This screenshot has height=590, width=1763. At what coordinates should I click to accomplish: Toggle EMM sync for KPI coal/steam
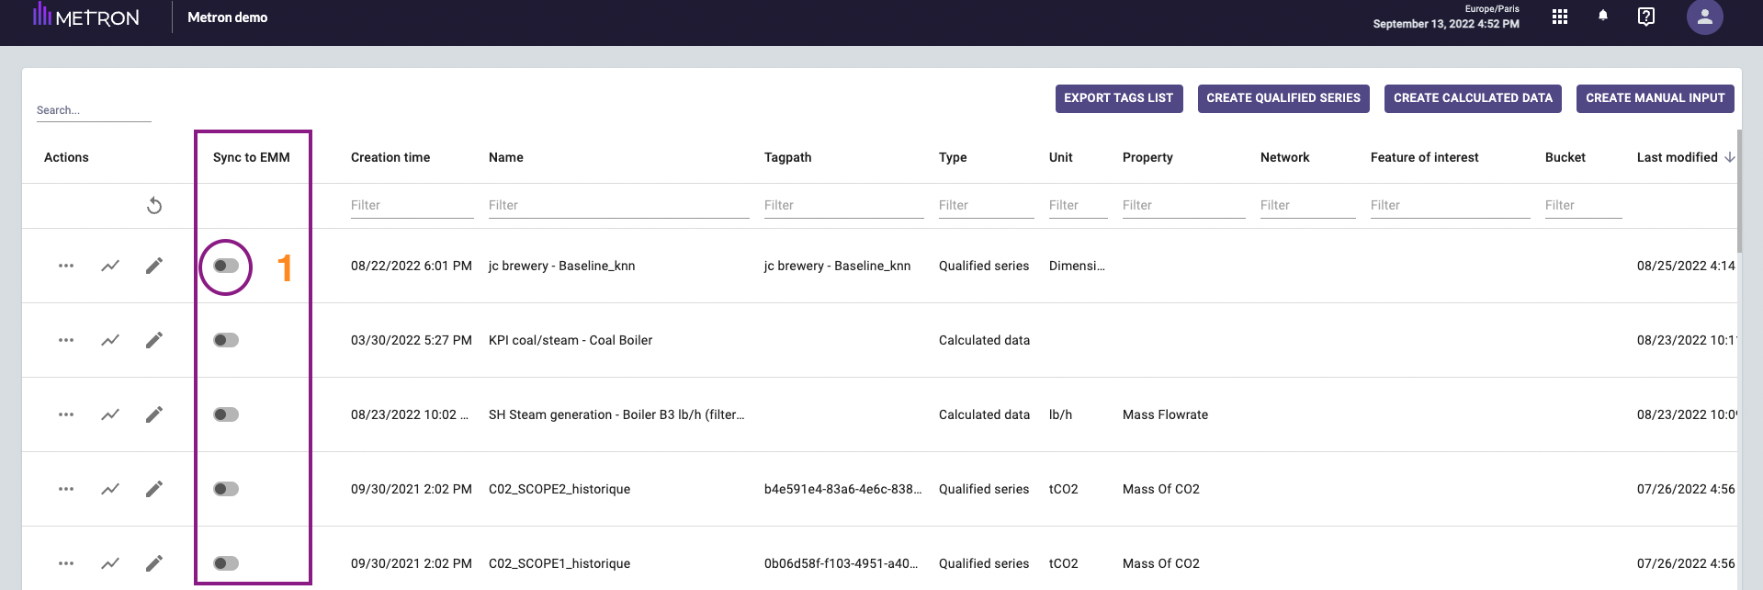(x=226, y=340)
